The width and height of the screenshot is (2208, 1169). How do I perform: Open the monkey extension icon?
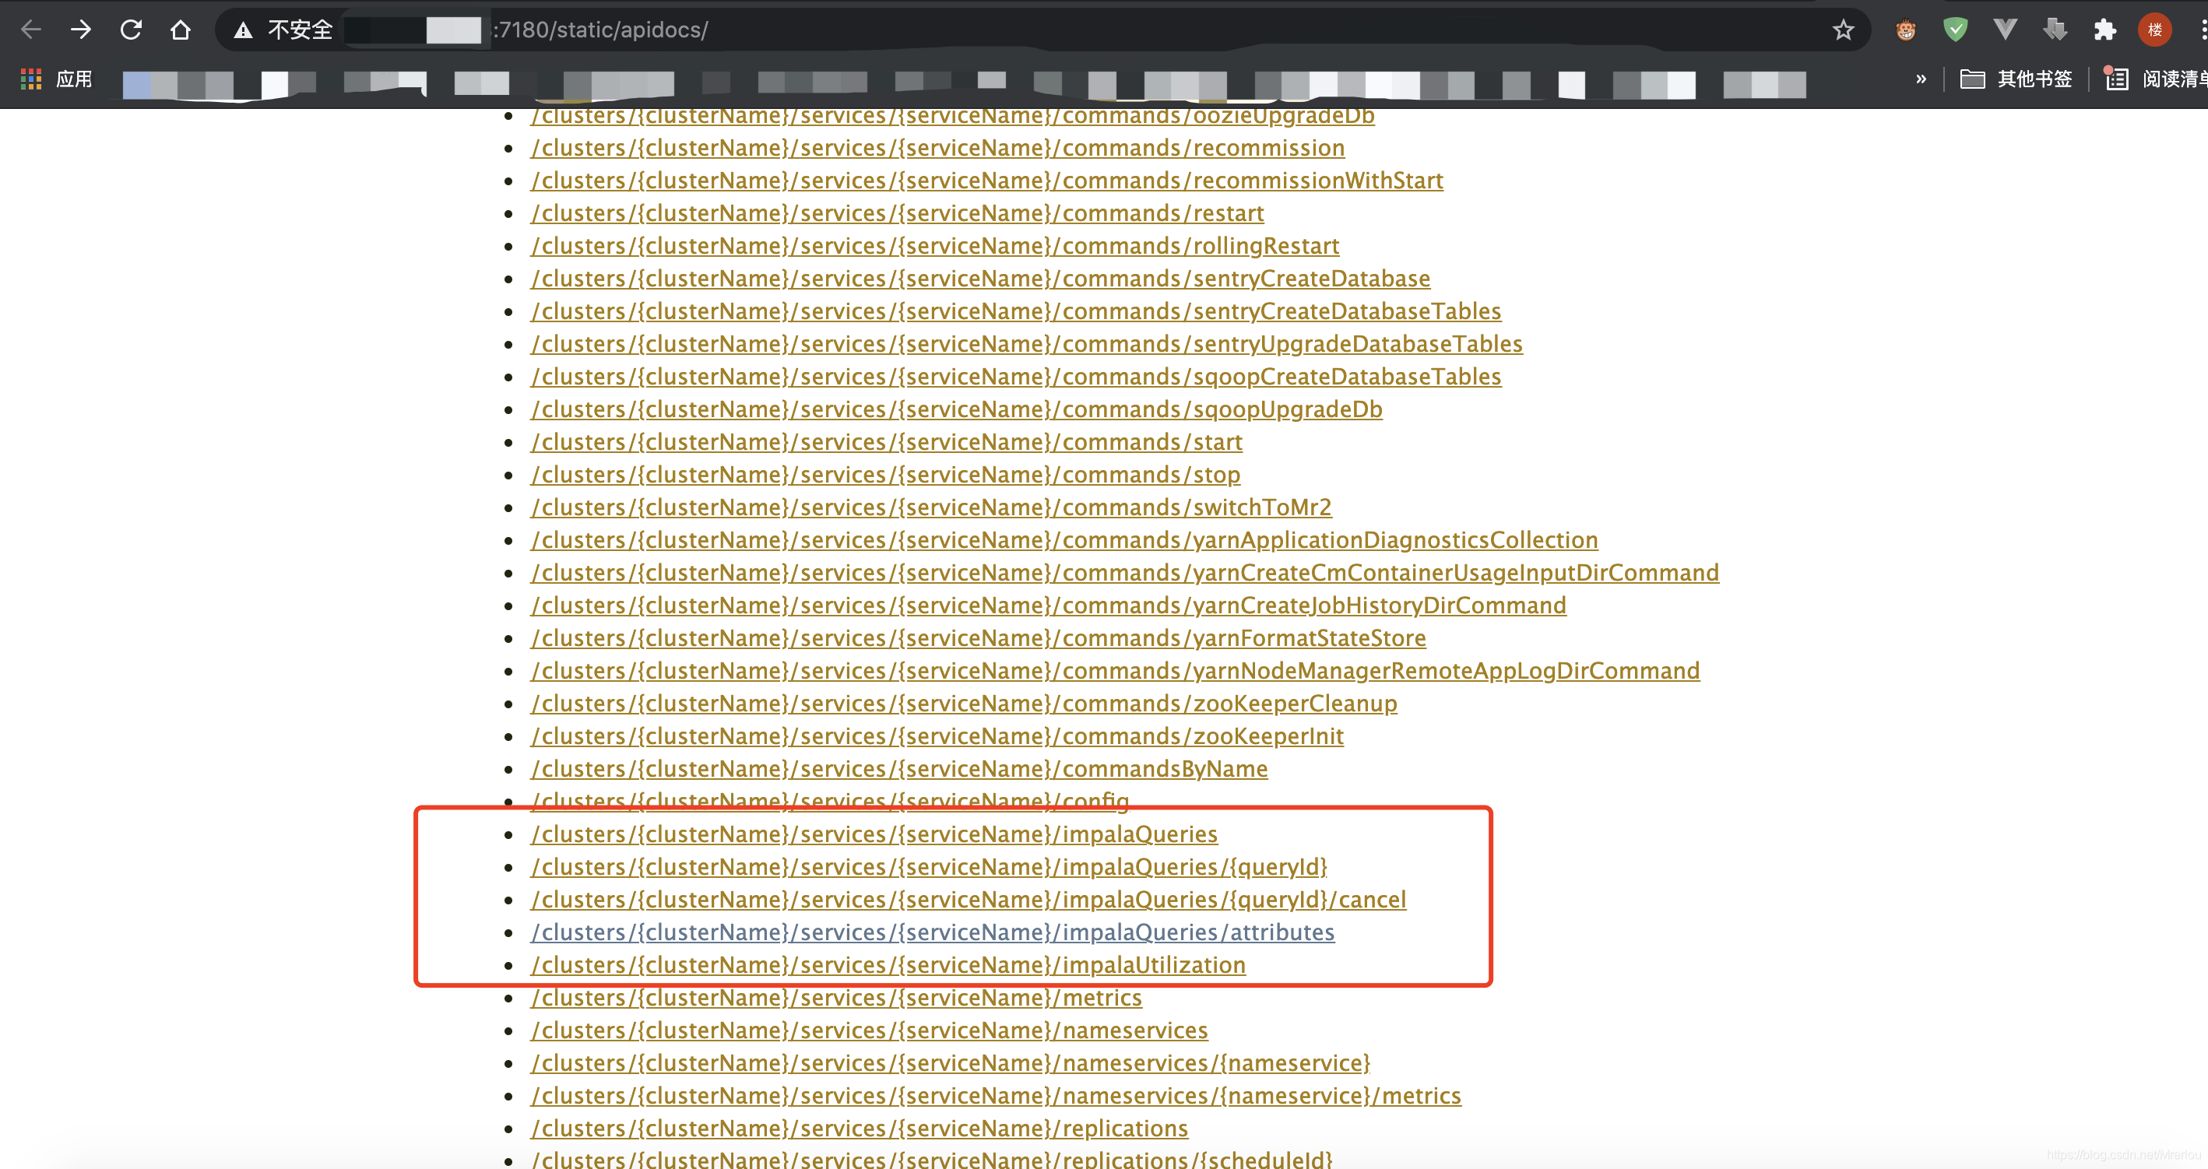1905,31
